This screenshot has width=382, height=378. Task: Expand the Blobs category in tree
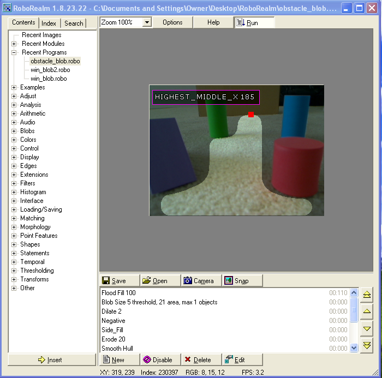(14, 131)
